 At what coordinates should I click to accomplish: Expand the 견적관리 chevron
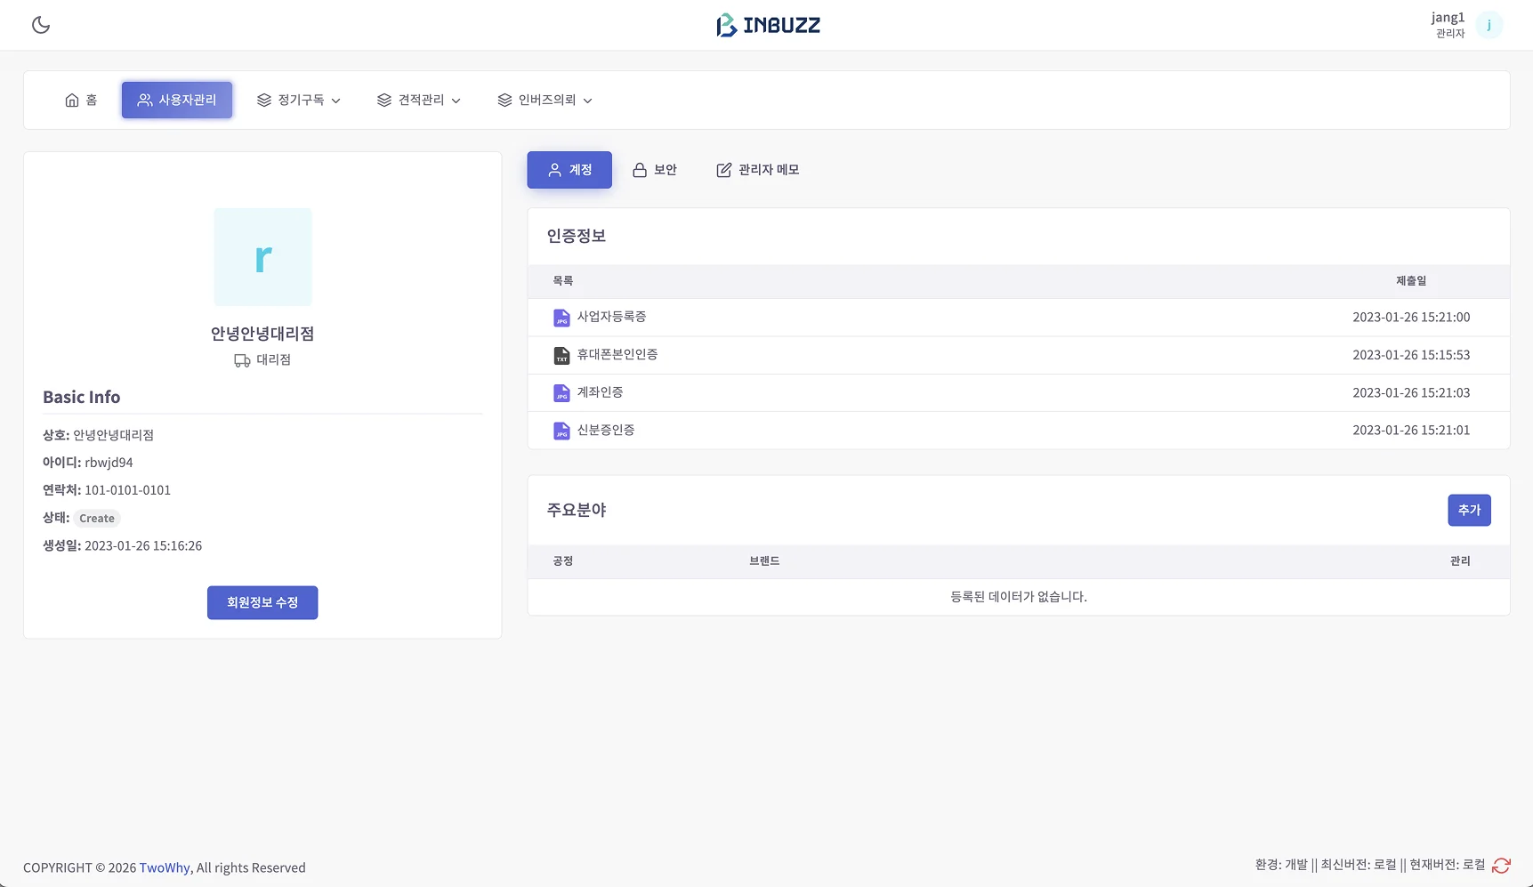pos(456,101)
